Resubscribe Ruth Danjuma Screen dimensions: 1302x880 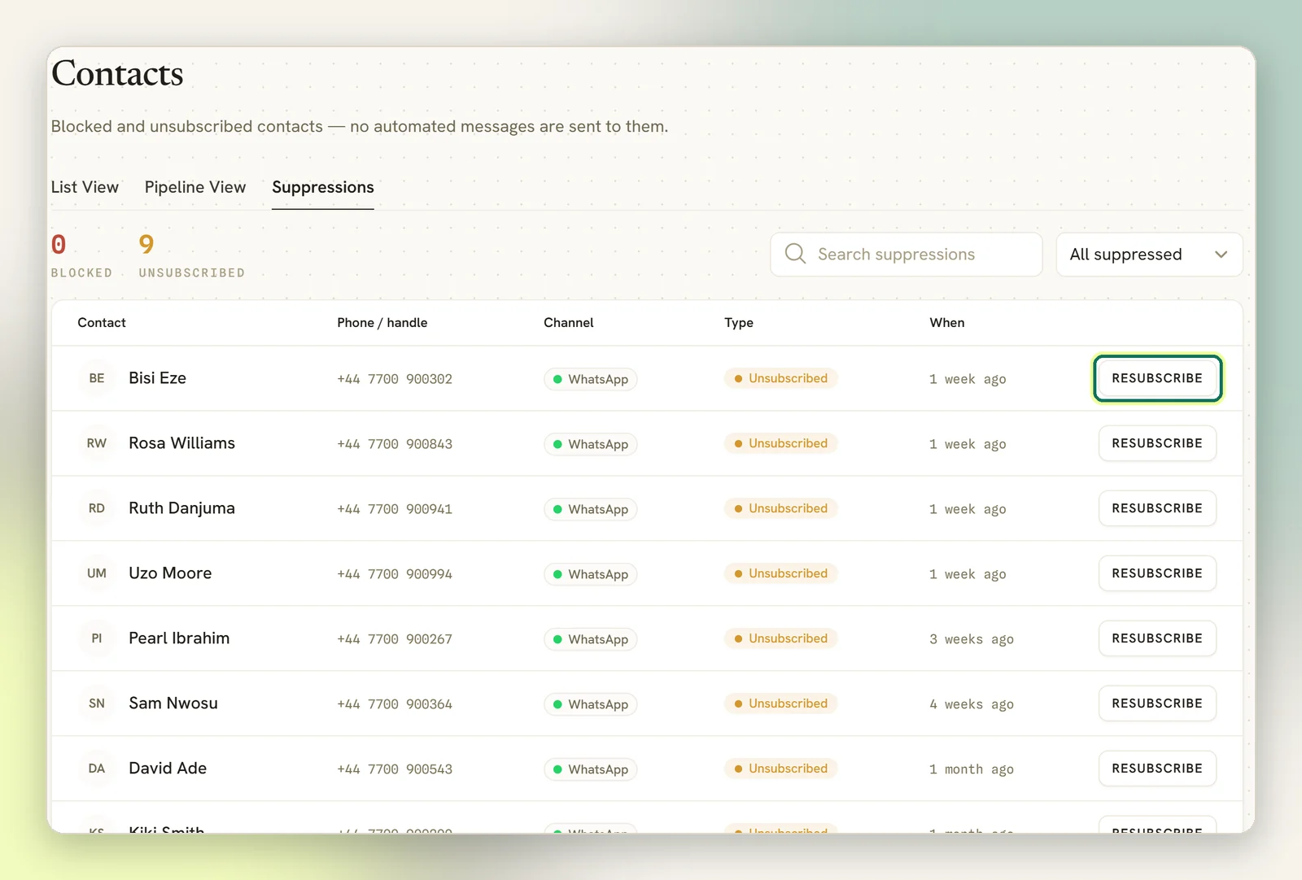1157,508
